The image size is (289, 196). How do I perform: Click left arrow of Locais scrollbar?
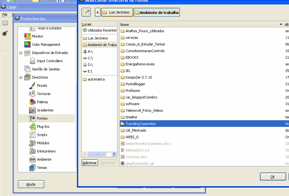tap(85, 154)
